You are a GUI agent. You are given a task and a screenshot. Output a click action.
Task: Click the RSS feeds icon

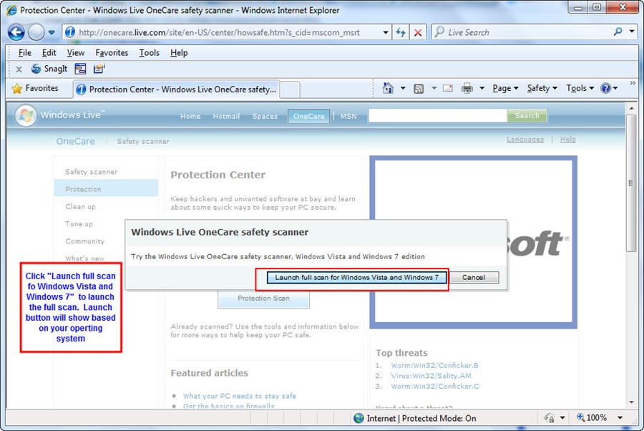(419, 88)
